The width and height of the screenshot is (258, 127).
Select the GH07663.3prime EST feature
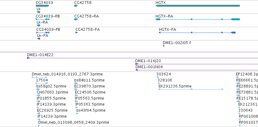point(38,95)
